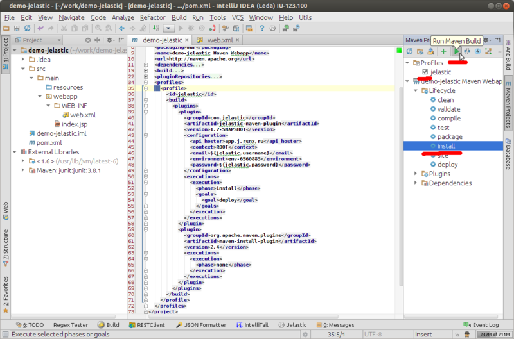The width and height of the screenshot is (514, 339).
Task: Click the Run Maven Build play icon
Action: (x=456, y=51)
